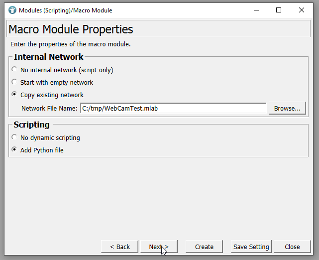Dismiss the dialog with the Close button
This screenshot has width=319, height=260.
tap(292, 247)
